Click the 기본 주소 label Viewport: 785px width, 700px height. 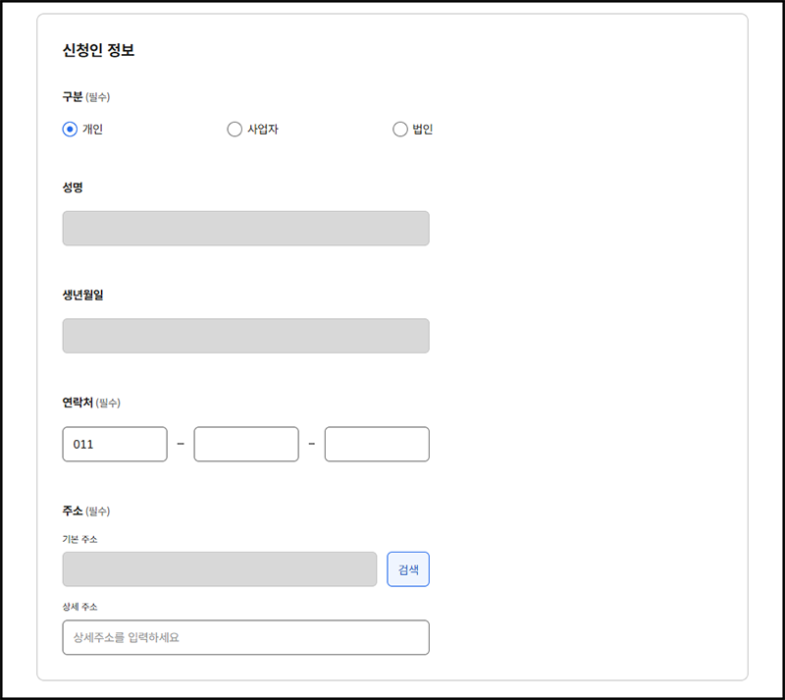80,539
